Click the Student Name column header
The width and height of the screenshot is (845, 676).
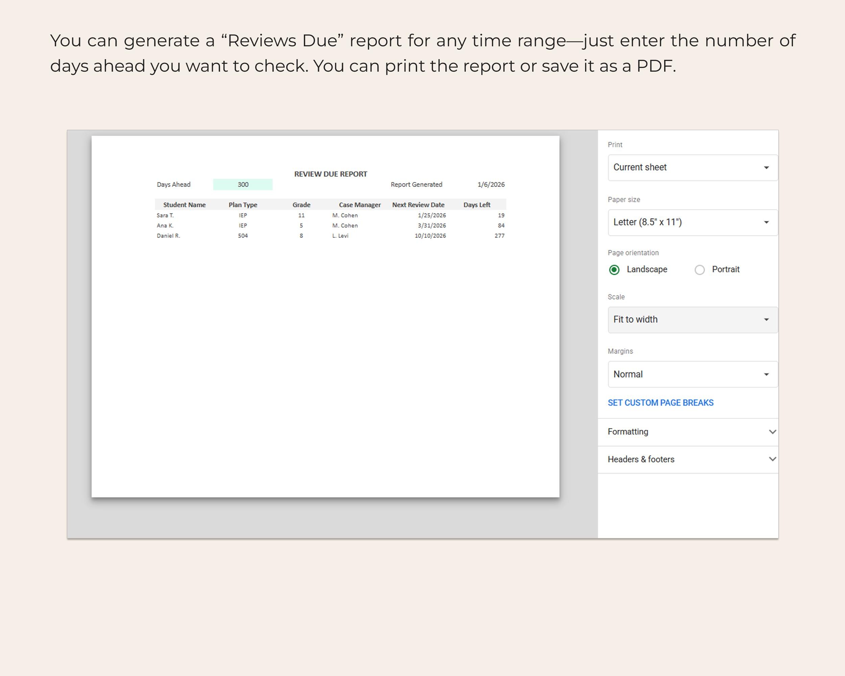pos(184,205)
